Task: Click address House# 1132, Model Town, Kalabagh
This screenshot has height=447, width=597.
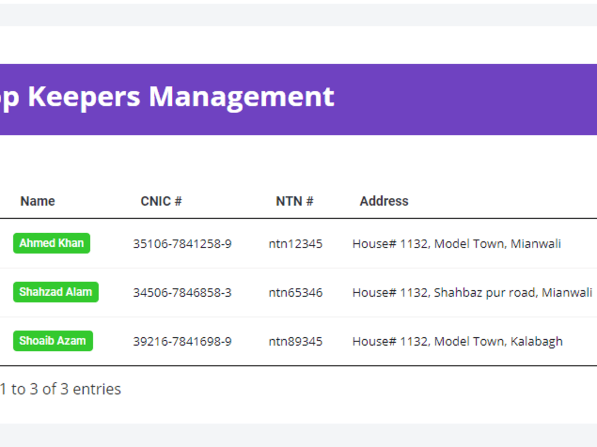Action: (x=457, y=342)
